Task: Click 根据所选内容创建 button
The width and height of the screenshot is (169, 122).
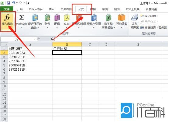Action: 153,28
